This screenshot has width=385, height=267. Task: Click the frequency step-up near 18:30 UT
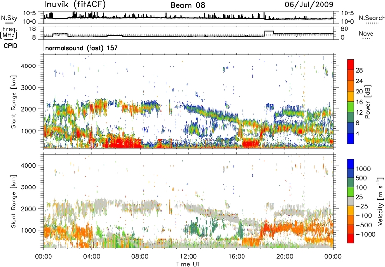[x=269, y=31]
